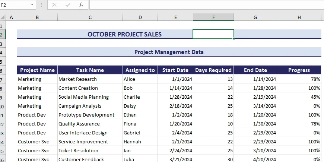The width and height of the screenshot is (324, 162).
Task: Click the Select All corner triangle
Action: [3, 18]
